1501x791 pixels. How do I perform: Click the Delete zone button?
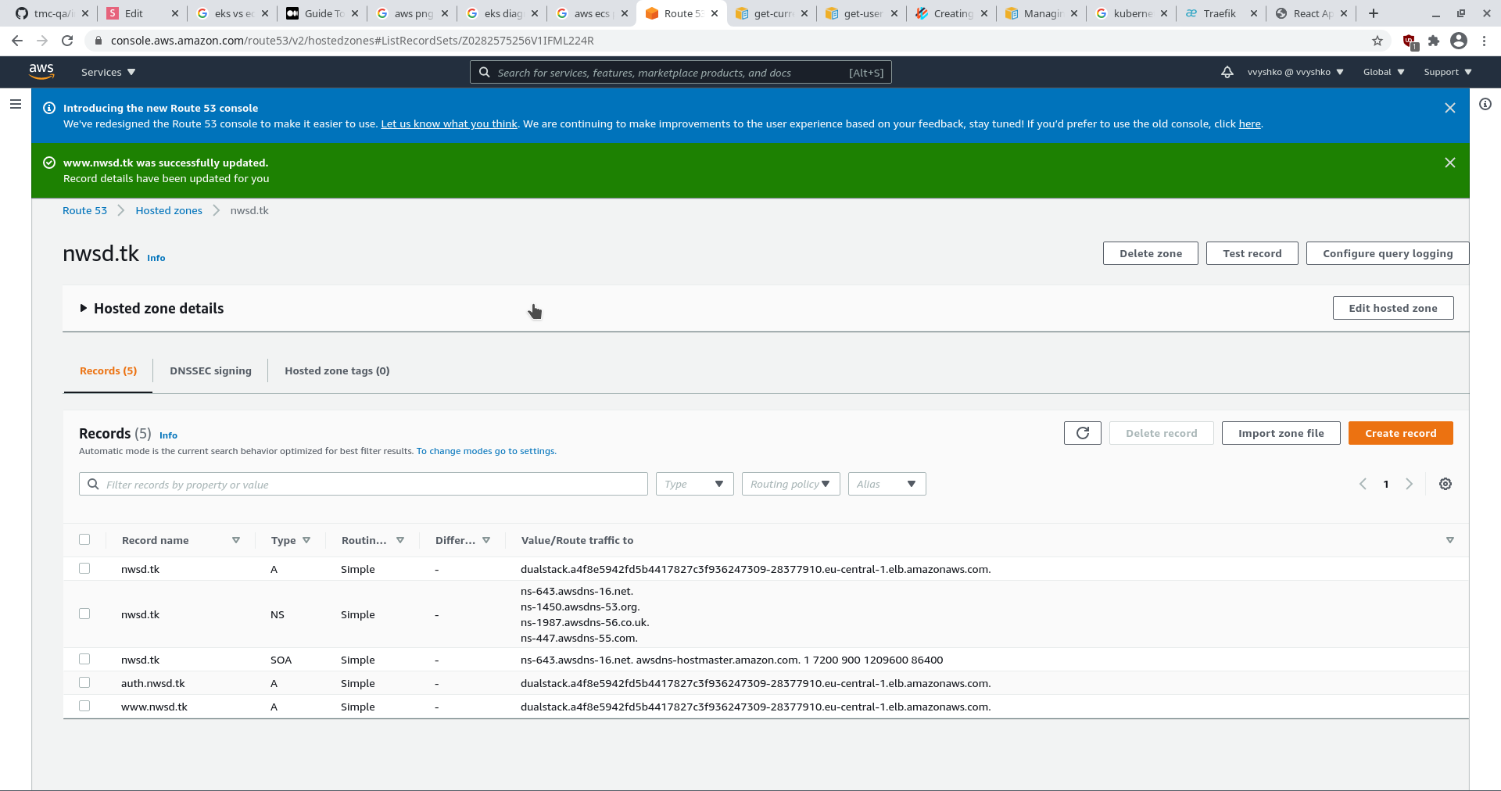pos(1151,253)
